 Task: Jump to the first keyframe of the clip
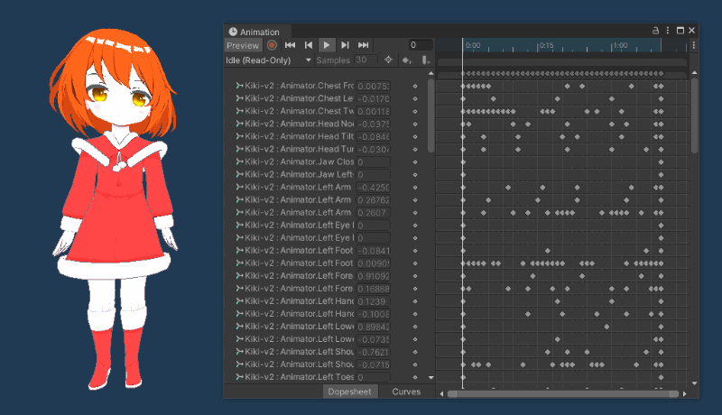tap(290, 45)
